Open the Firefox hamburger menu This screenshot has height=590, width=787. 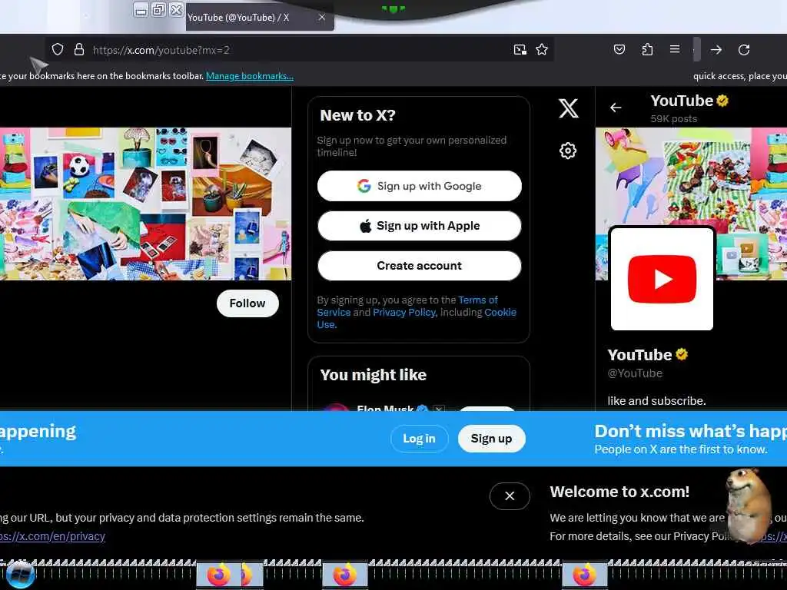coord(675,49)
